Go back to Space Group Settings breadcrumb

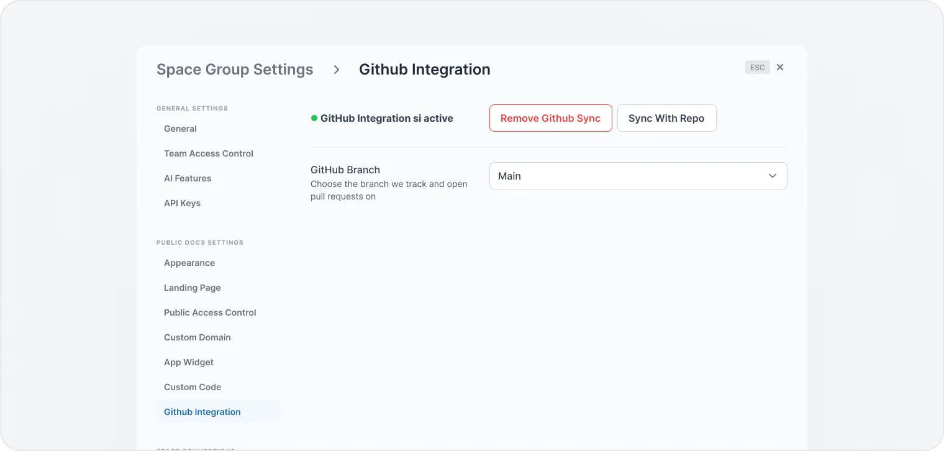point(235,70)
